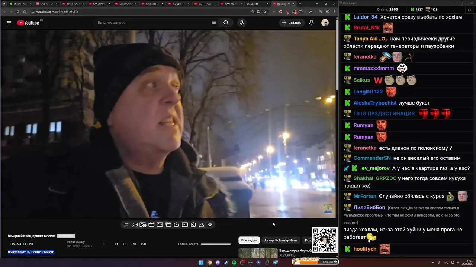Click the clapperboard icon in player toolbar
Viewport: 476px width, 267px height.
click(x=151, y=224)
